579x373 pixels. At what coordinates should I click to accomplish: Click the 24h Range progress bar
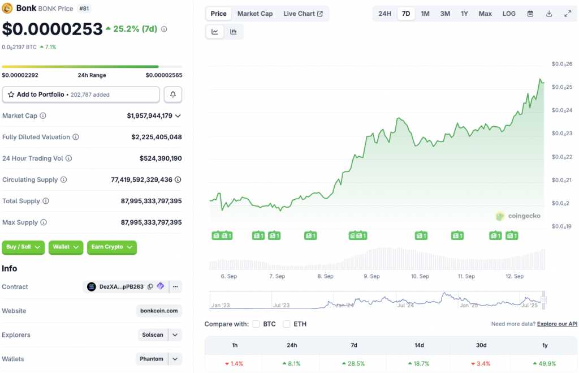click(92, 67)
